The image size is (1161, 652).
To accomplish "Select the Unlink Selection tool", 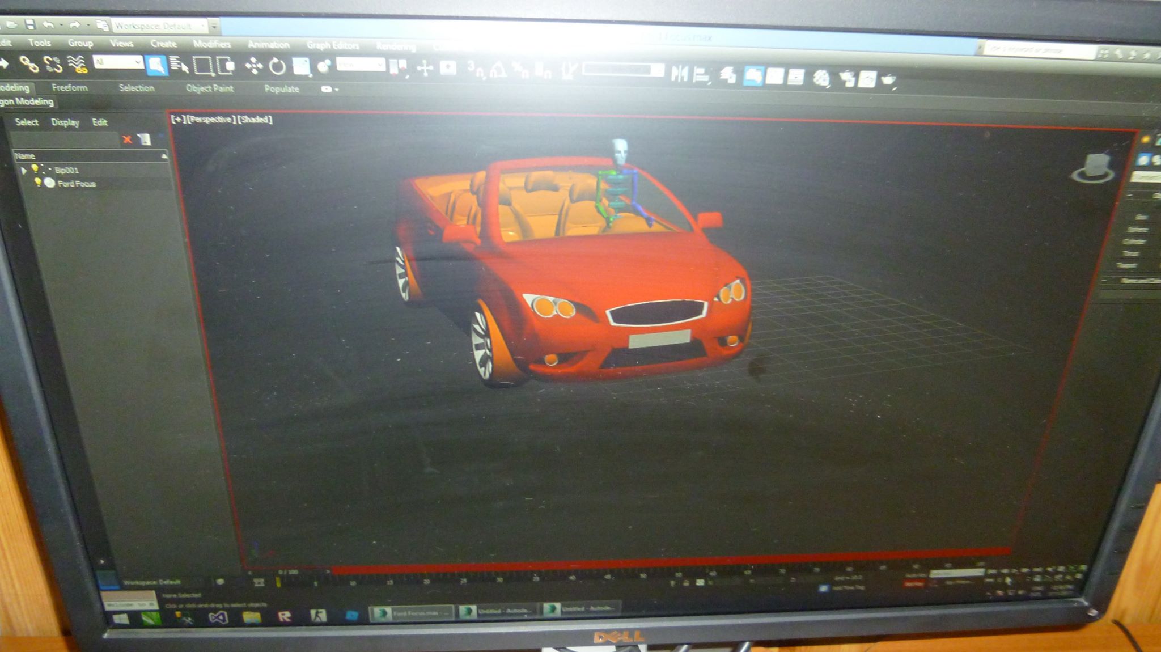I will tap(53, 64).
